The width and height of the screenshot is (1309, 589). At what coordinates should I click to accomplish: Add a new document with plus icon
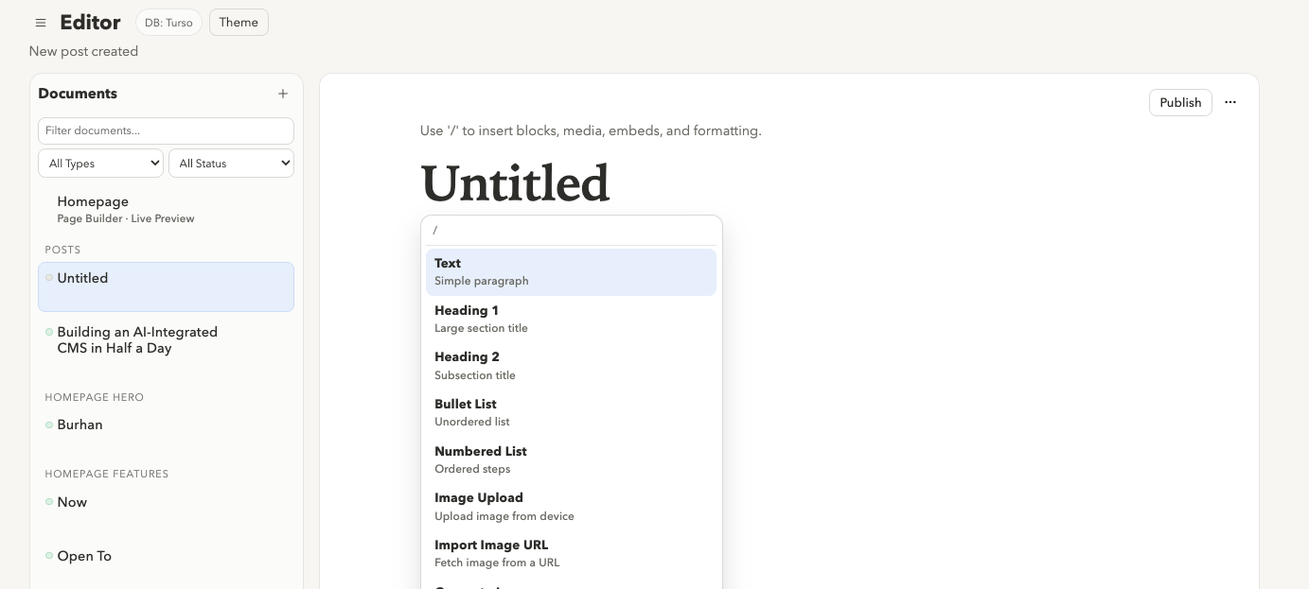pyautogui.click(x=283, y=94)
